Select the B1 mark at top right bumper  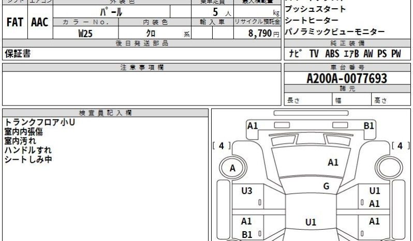[368, 125]
